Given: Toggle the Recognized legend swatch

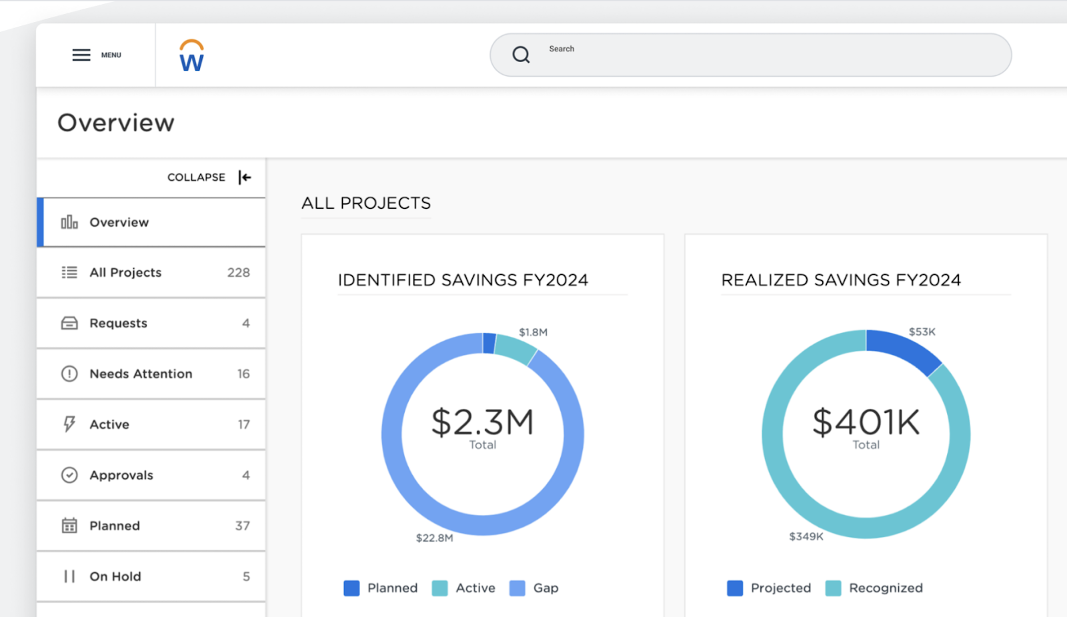Looking at the screenshot, I should pyautogui.click(x=832, y=588).
